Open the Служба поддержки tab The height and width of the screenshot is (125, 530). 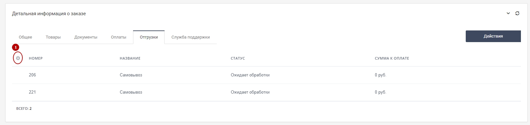pos(191,37)
